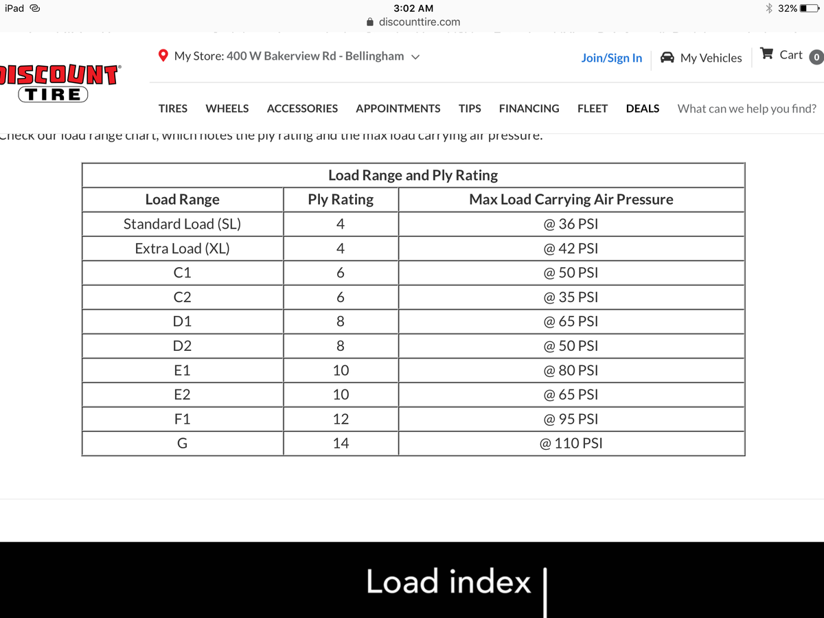Click the DEALS navigation item
Viewport: 824px width, 618px height.
click(x=643, y=108)
